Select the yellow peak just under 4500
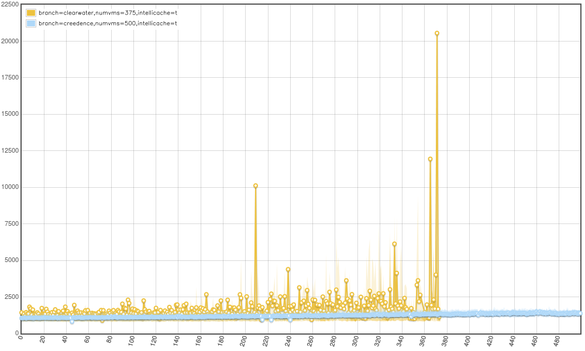This screenshot has width=585, height=351. [x=288, y=270]
